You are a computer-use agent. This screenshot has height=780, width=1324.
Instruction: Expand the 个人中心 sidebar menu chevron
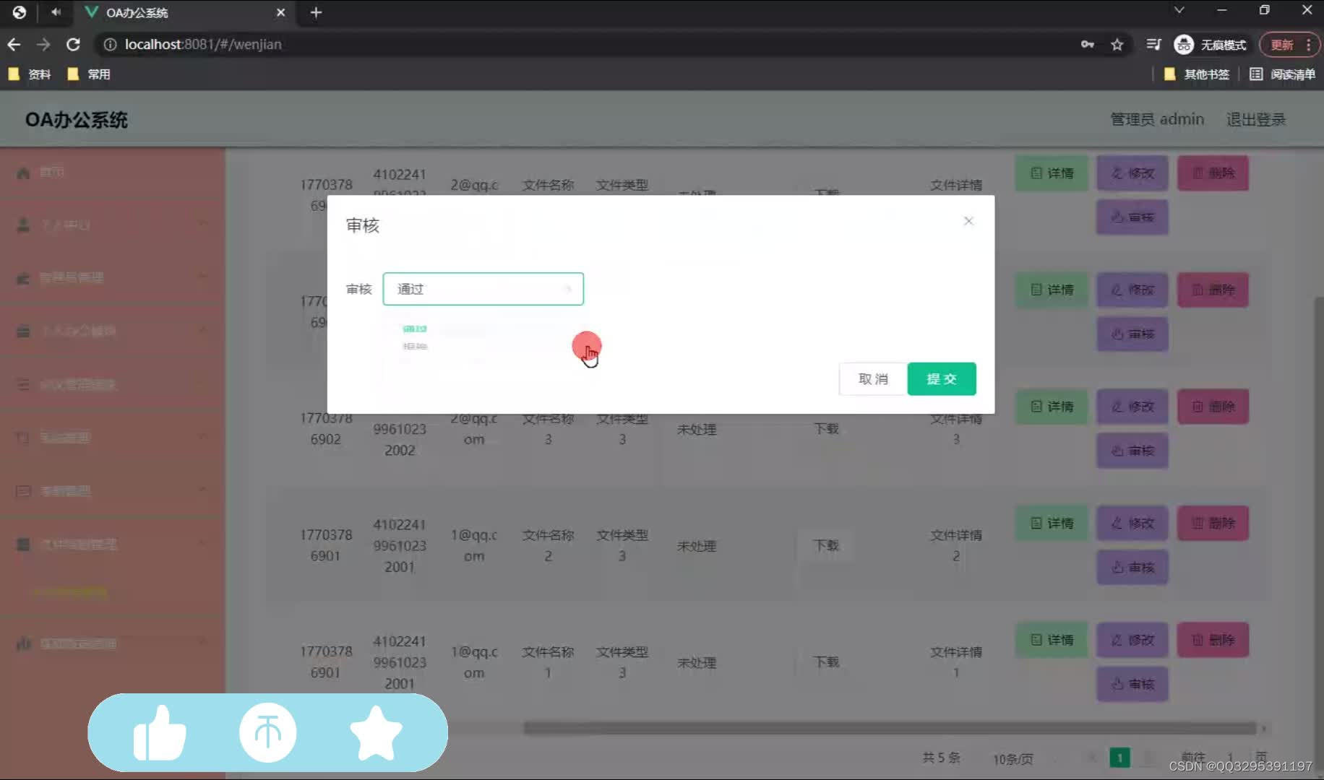[x=203, y=223]
